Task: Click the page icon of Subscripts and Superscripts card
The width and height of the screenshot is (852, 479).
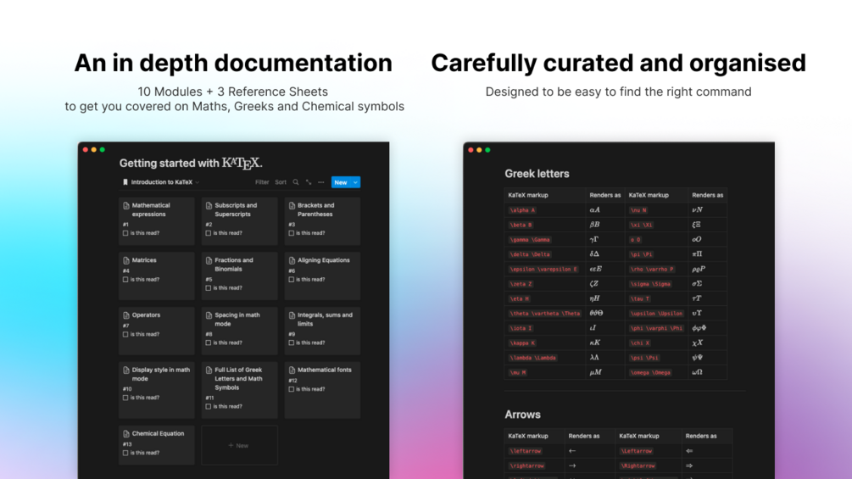Action: click(209, 206)
